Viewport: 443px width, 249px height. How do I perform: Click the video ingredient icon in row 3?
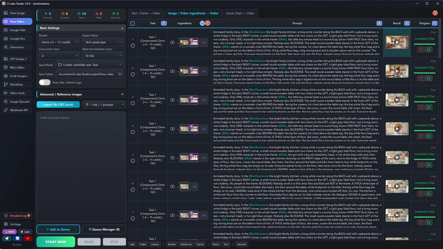172,100
